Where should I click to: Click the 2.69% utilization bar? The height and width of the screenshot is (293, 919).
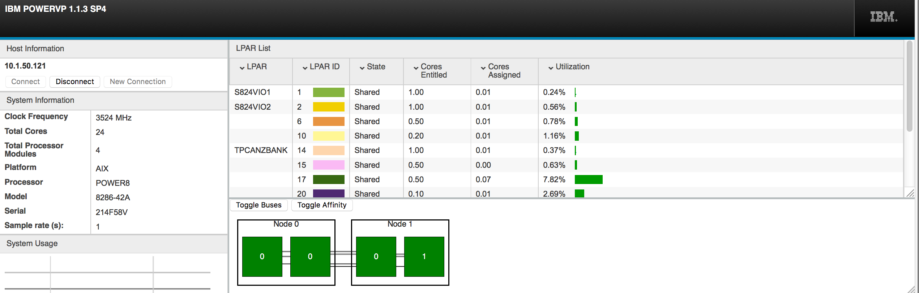pos(580,193)
